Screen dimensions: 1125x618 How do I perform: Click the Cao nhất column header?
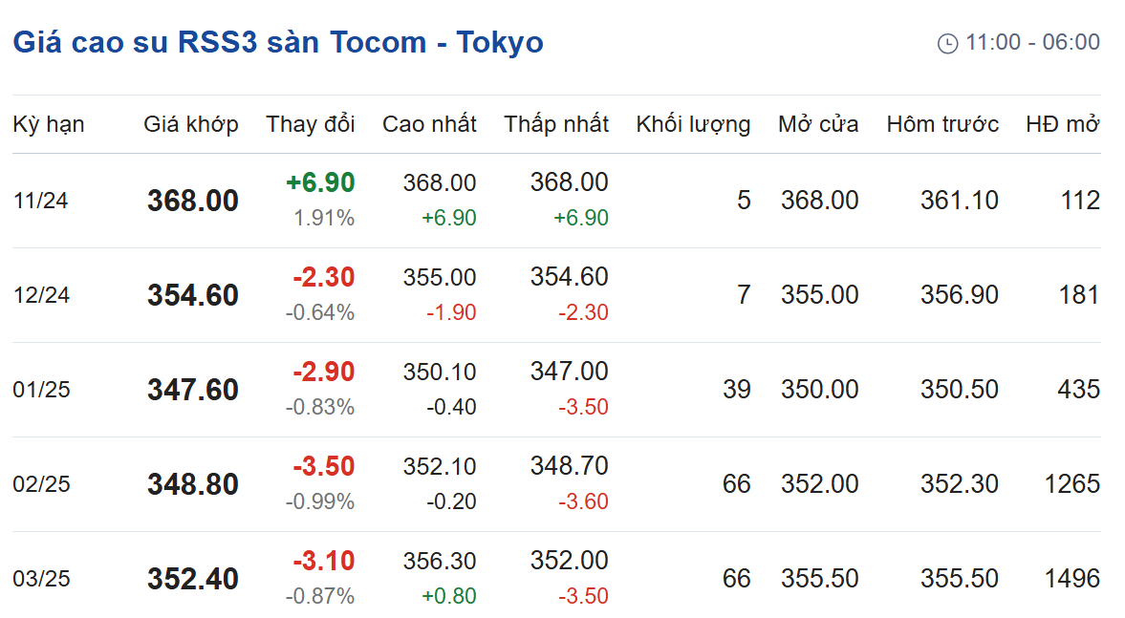click(x=429, y=124)
